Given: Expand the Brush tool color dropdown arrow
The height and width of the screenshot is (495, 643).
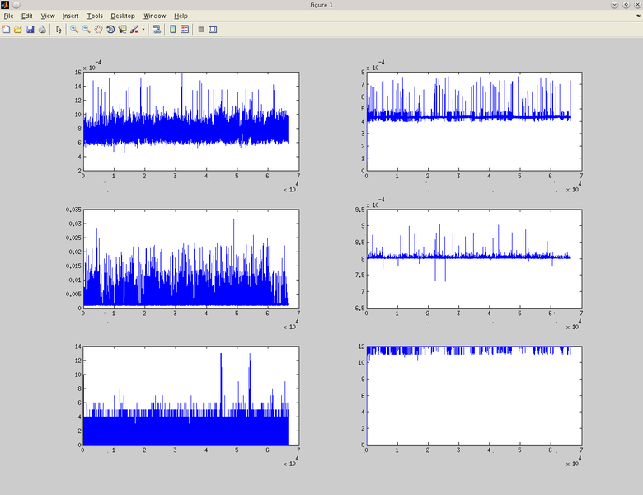Looking at the screenshot, I should click(x=143, y=29).
